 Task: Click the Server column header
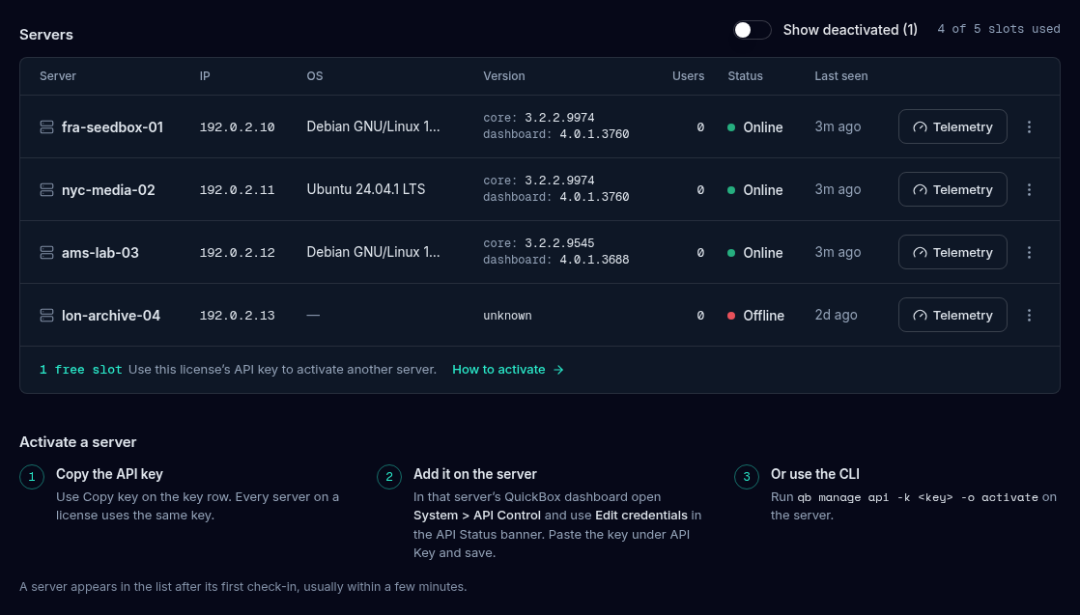58,75
